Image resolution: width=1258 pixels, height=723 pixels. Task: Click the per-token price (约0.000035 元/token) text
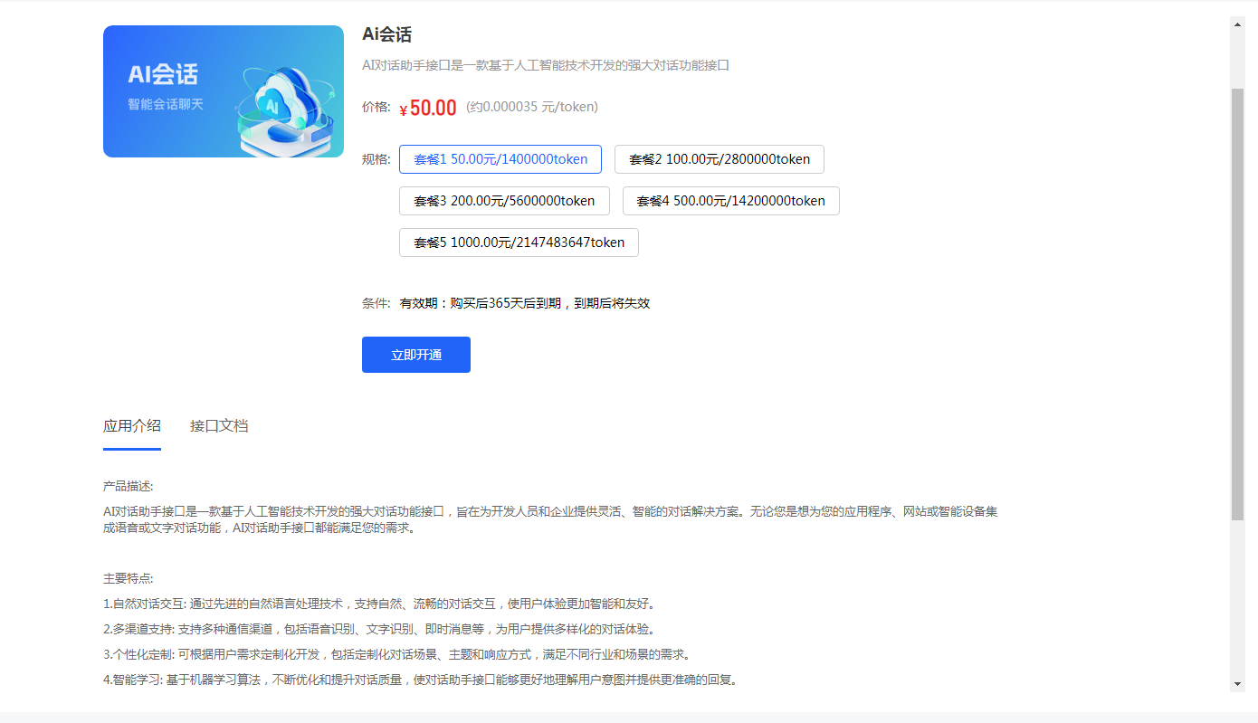[531, 106]
